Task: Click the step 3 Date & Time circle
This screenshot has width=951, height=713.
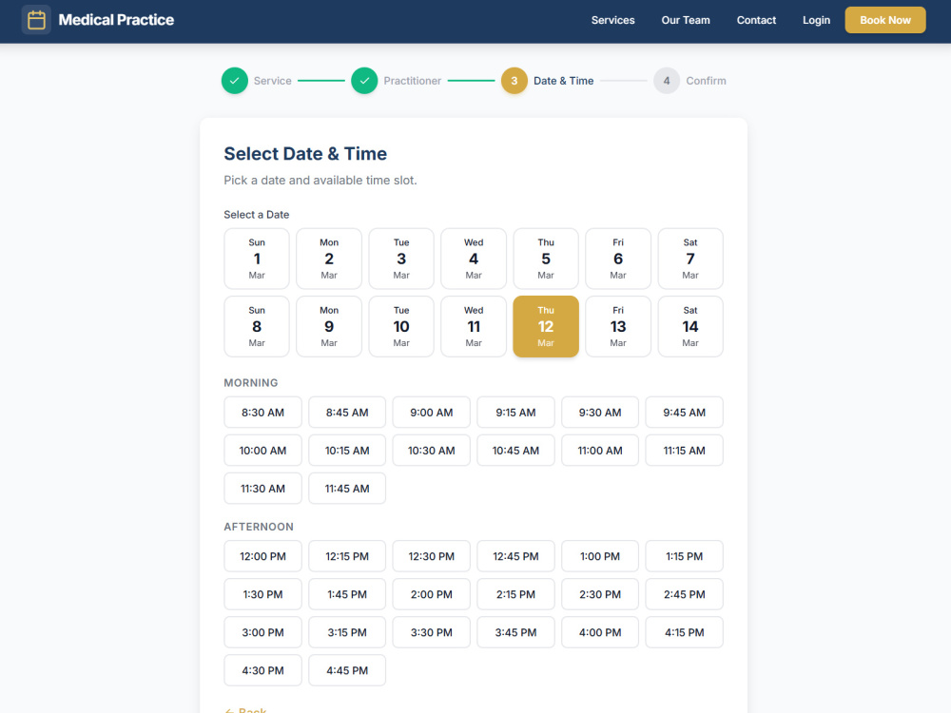Action: (x=514, y=81)
